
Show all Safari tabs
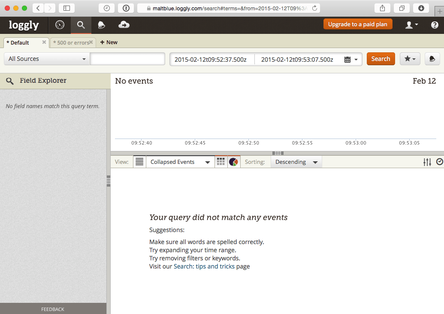(x=402, y=8)
